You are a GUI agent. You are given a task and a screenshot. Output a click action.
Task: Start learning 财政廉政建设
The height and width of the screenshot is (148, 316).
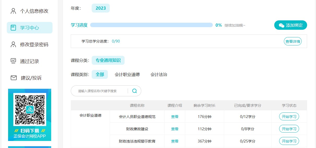[289, 129]
